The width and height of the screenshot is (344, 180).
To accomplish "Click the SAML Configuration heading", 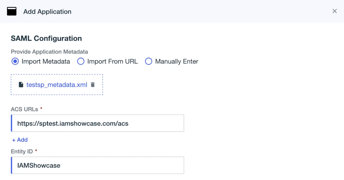I will (x=46, y=38).
